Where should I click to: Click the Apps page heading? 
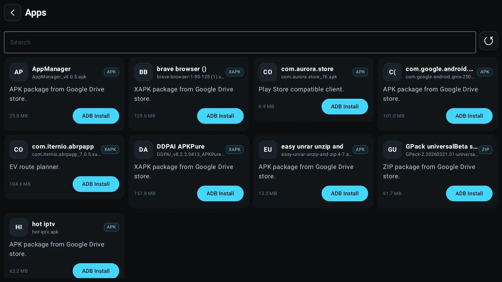click(36, 13)
